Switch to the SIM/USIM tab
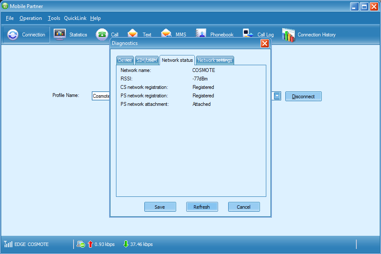The height and width of the screenshot is (254, 381). pyautogui.click(x=147, y=60)
